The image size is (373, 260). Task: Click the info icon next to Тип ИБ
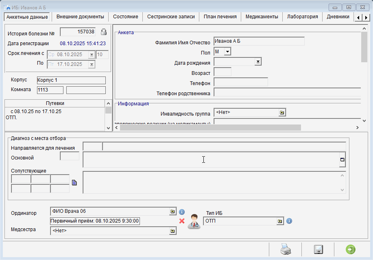click(289, 221)
